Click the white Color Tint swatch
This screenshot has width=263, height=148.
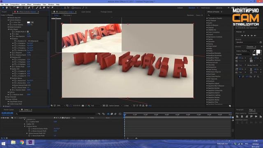point(28,22)
